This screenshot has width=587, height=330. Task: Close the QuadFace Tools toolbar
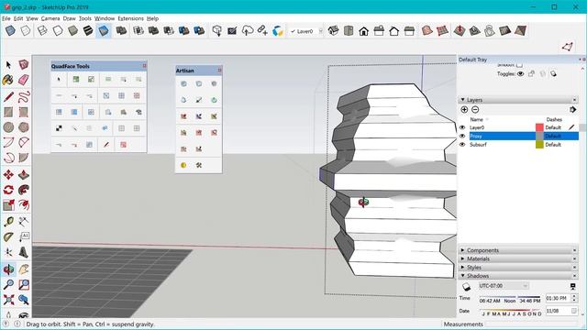145,66
